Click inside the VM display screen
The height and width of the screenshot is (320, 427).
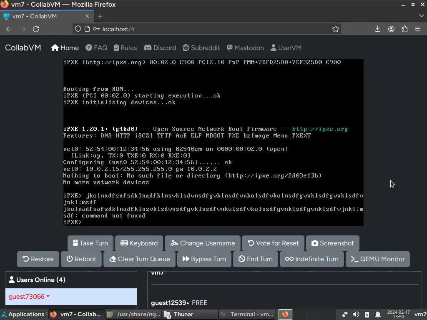pos(213,142)
